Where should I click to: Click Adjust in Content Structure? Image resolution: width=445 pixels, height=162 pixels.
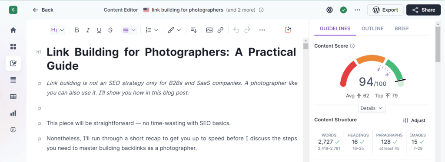pyautogui.click(x=414, y=120)
